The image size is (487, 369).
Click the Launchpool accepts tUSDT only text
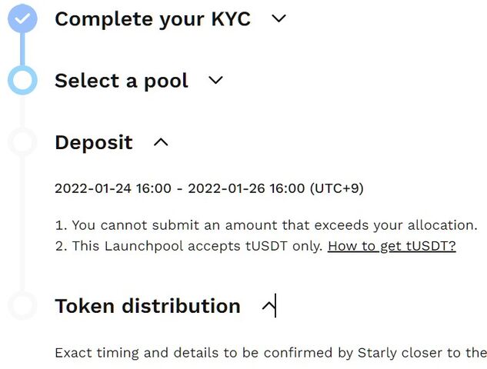[189, 246]
